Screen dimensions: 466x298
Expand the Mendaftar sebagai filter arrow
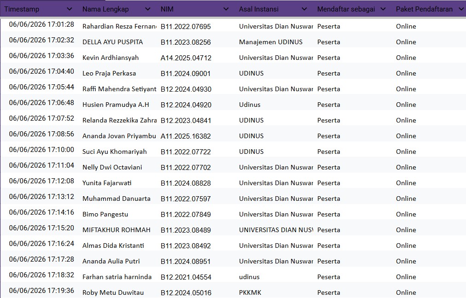pos(383,9)
